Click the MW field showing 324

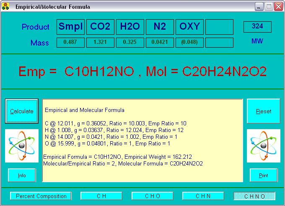258,27
